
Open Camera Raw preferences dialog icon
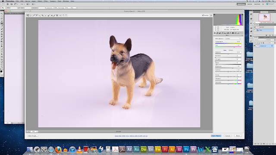coord(60,15)
